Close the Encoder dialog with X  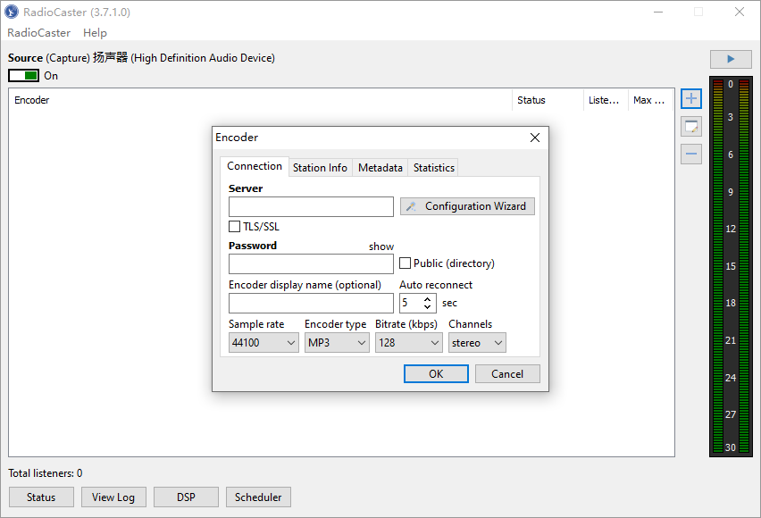(535, 138)
